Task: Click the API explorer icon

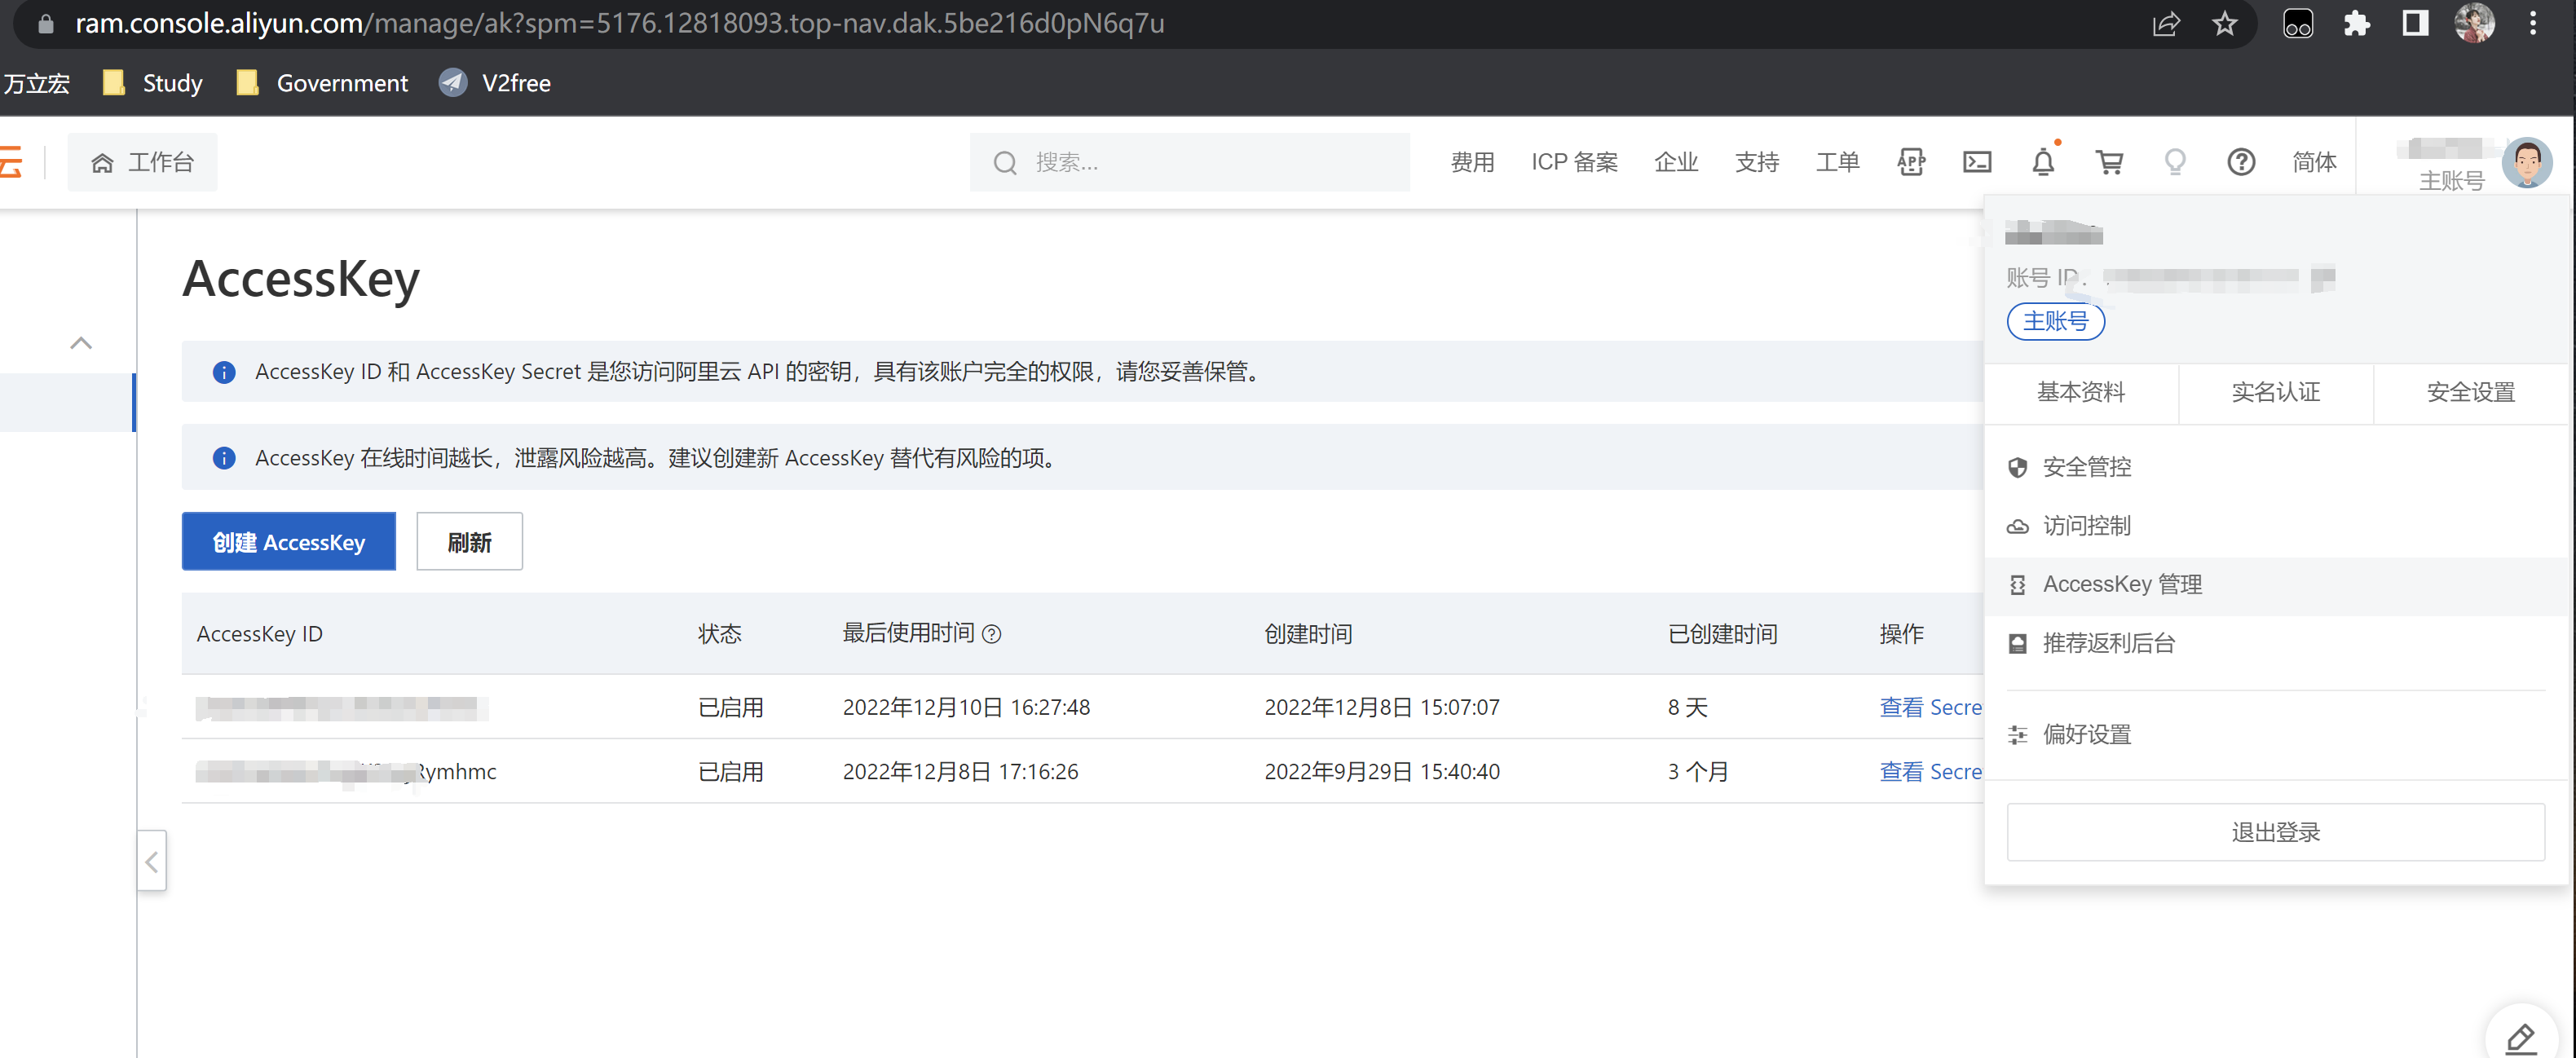Action: (1910, 162)
